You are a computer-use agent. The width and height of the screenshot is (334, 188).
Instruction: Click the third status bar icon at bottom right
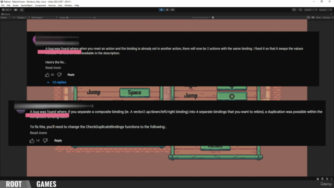327,179
